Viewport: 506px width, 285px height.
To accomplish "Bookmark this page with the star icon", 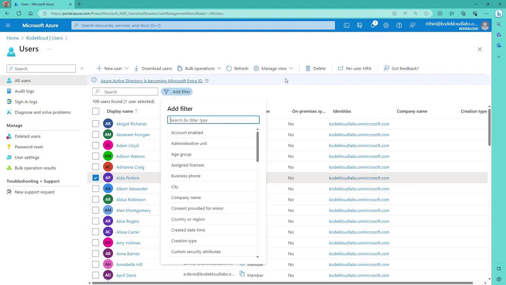I will pos(426,13).
